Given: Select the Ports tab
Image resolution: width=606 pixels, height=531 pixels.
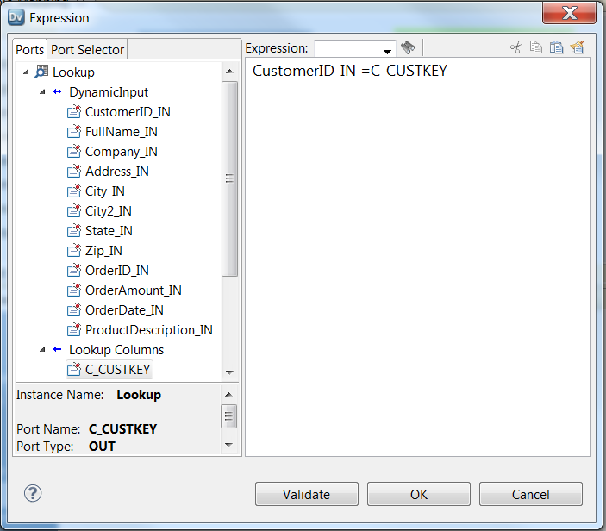Looking at the screenshot, I should pyautogui.click(x=30, y=49).
